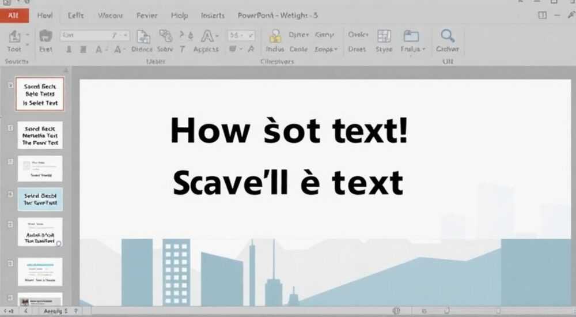The width and height of the screenshot is (576, 317).
Task: Click the Dircace document icon
Action: click(x=143, y=37)
